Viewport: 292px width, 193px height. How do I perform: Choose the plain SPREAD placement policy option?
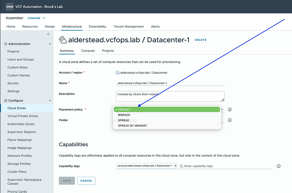[x=167, y=120]
